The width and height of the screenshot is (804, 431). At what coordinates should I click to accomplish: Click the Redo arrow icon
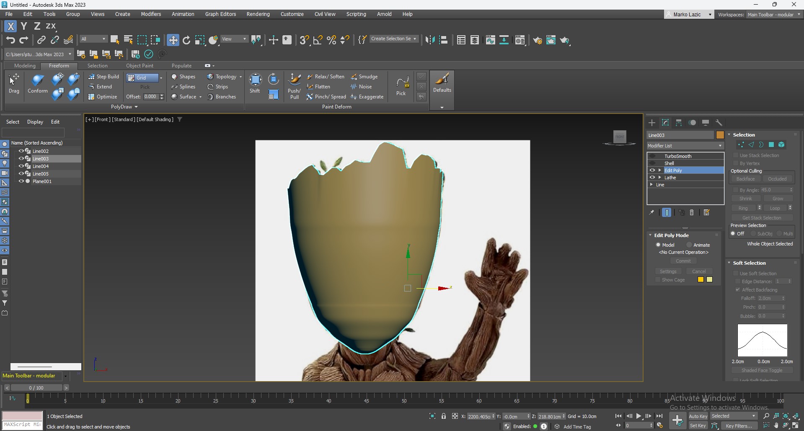click(x=24, y=40)
